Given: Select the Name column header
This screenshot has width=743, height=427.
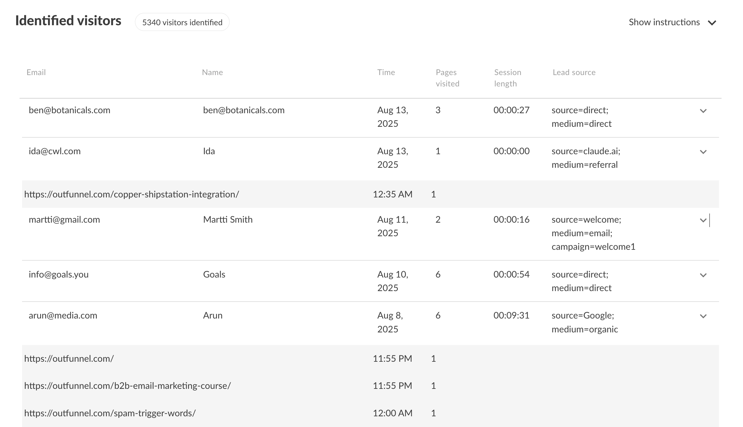Looking at the screenshot, I should tap(212, 72).
